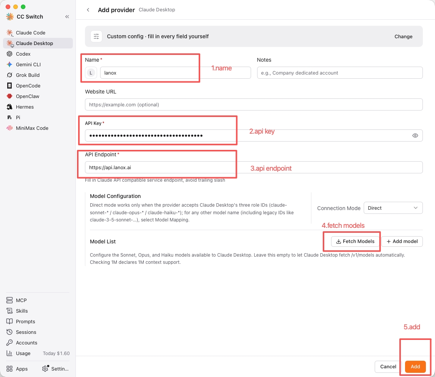Image resolution: width=435 pixels, height=377 pixels.
Task: Click the Skills icon
Action: pyautogui.click(x=9, y=310)
